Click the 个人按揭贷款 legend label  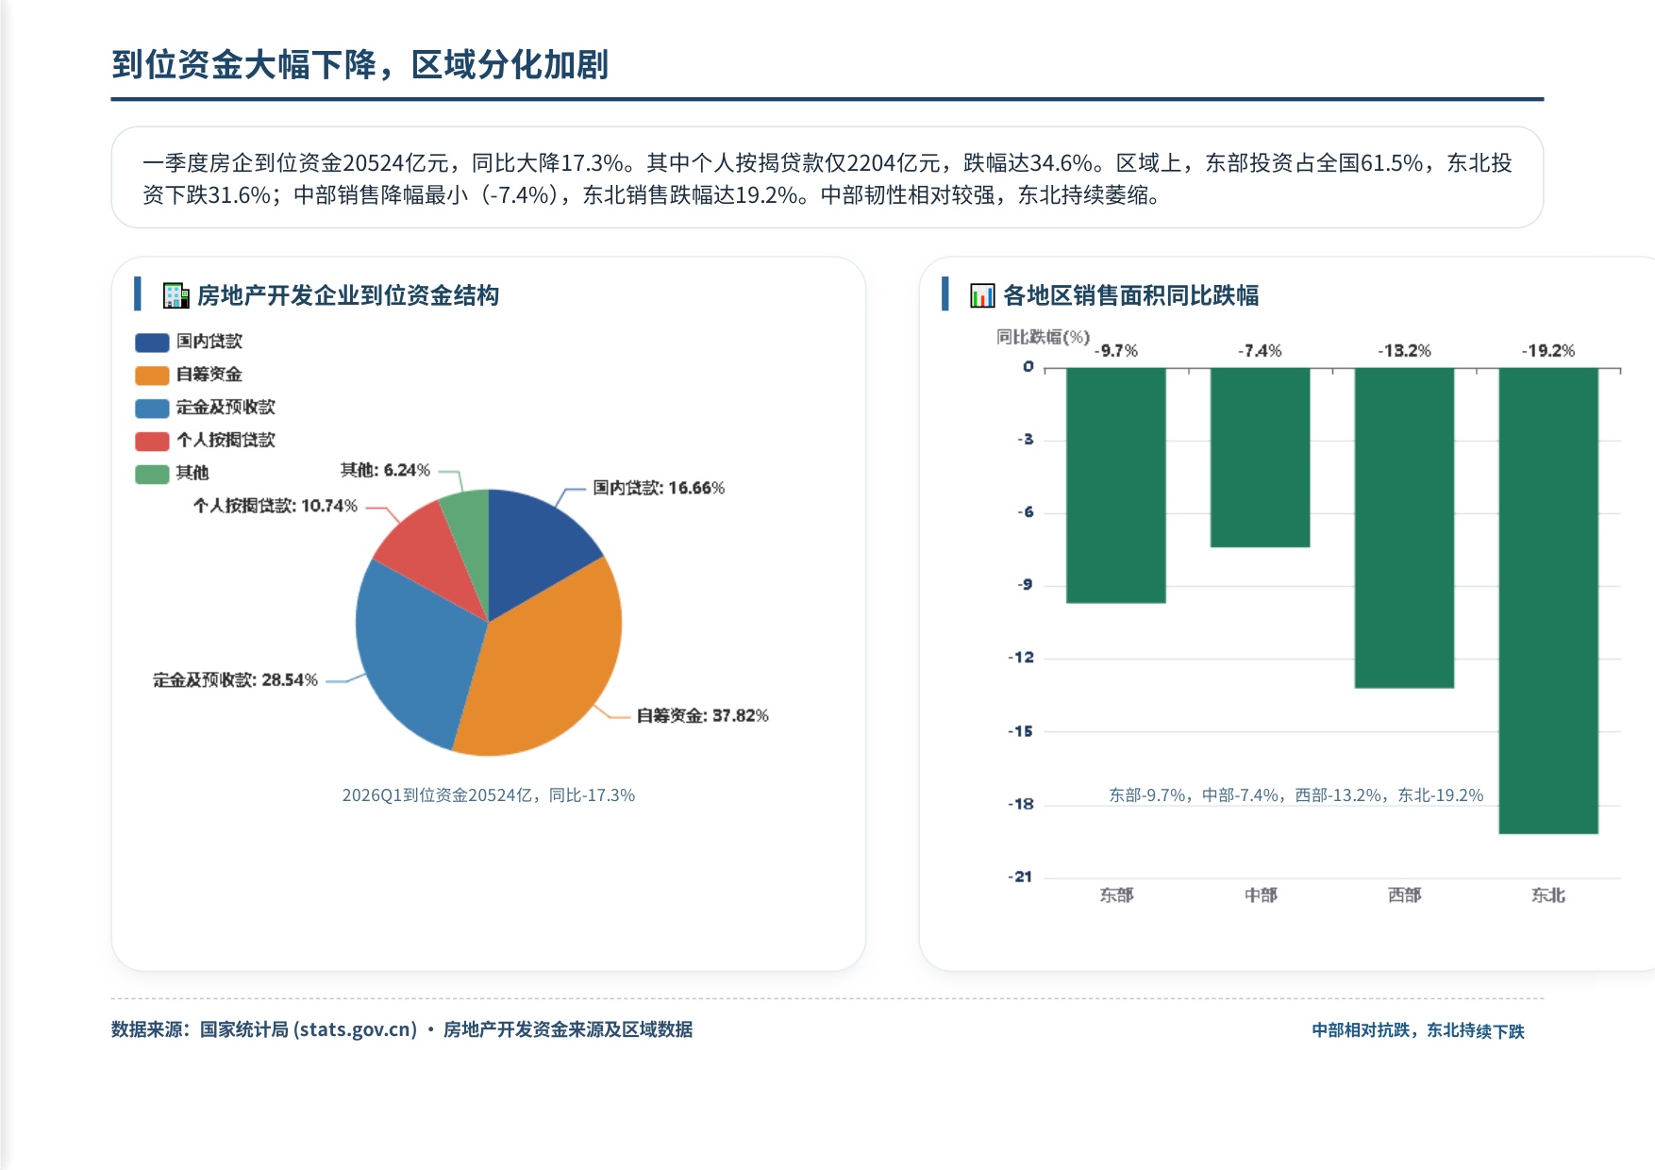coord(226,441)
